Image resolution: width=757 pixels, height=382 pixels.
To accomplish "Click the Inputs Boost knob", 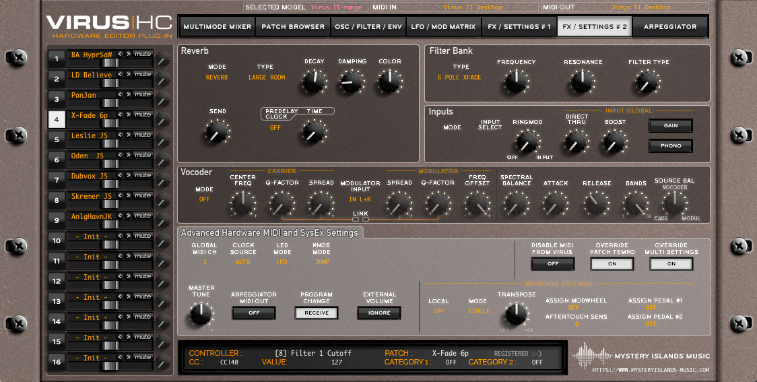I will (x=615, y=142).
